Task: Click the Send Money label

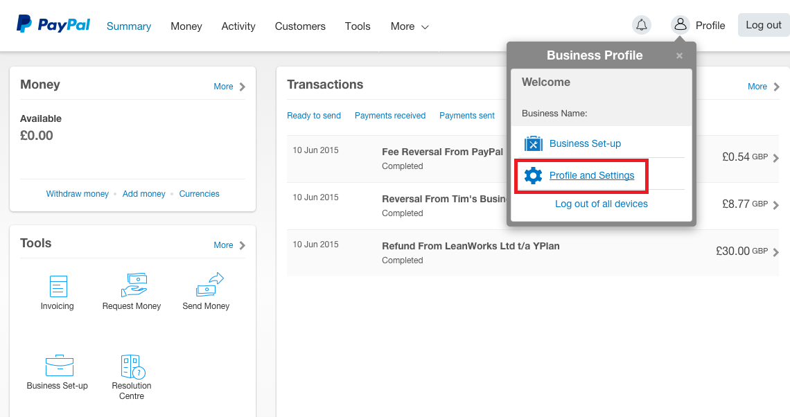Action: 206,306
